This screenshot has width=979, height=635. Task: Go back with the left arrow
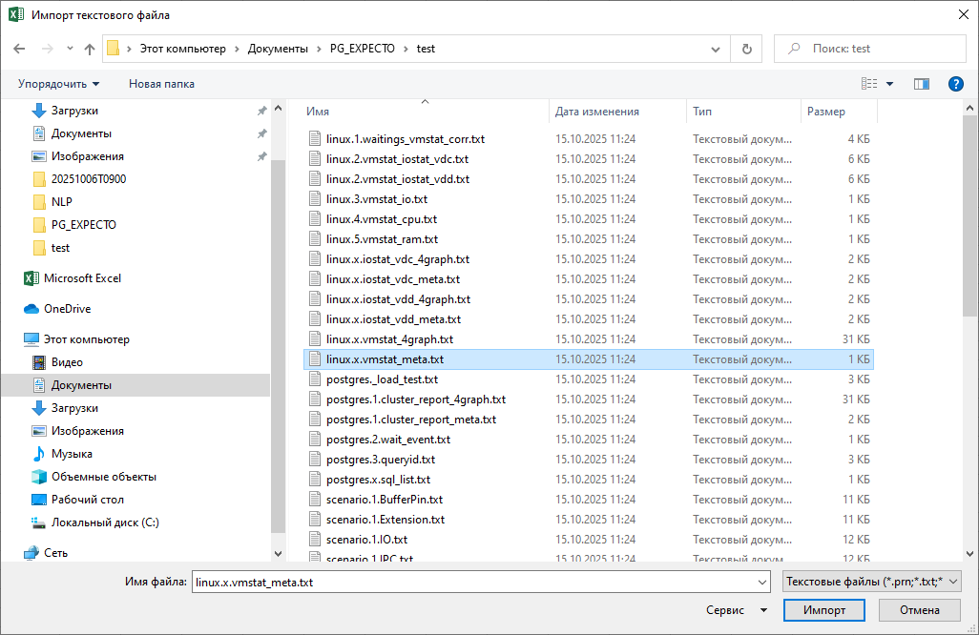click(x=19, y=49)
